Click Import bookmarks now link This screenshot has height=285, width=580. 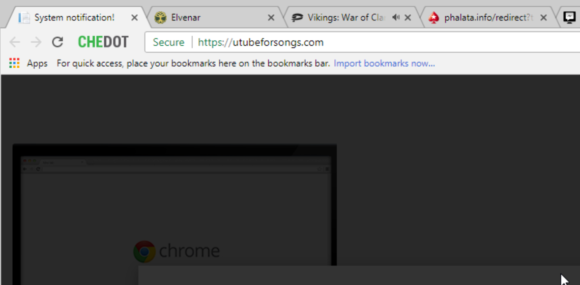point(384,63)
